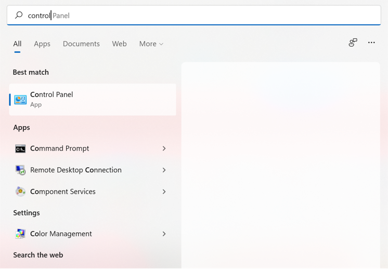Expand the Remote Desktop Connection chevron

pos(164,170)
